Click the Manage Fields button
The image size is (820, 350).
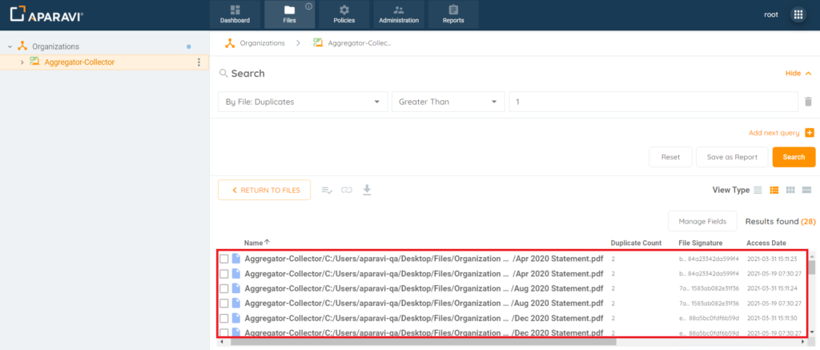point(702,221)
